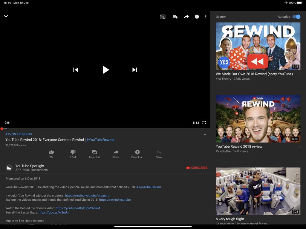Tap the 'Up next' heading
306x229 pixels.
221,17
